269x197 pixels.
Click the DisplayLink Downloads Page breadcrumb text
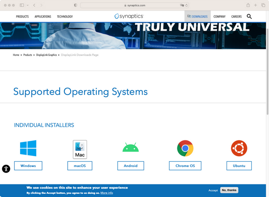(x=80, y=55)
